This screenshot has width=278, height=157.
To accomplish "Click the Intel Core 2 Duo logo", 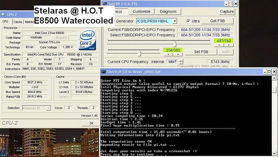I will point(88,40).
